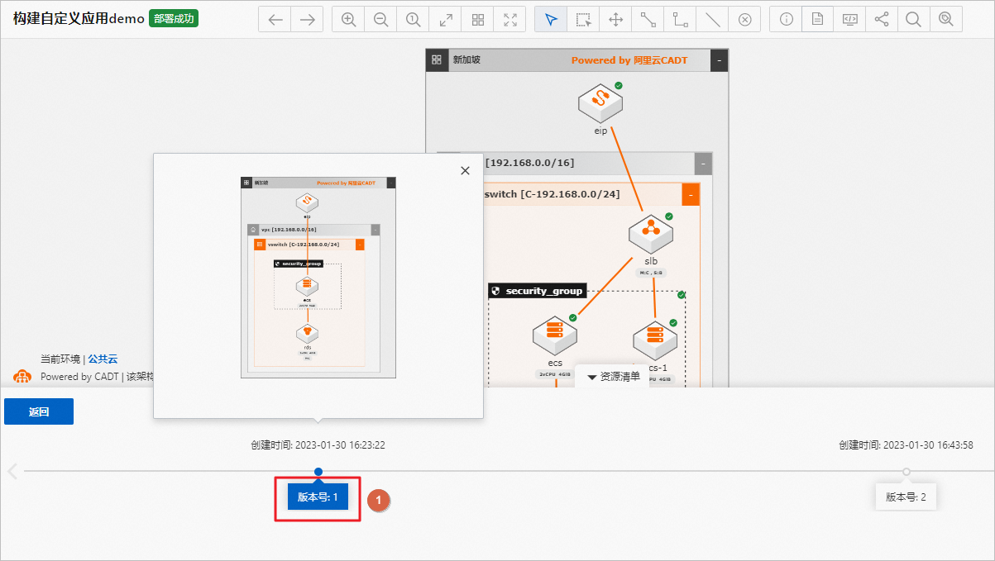Close the version preview popup
The width and height of the screenshot is (995, 561).
click(465, 170)
